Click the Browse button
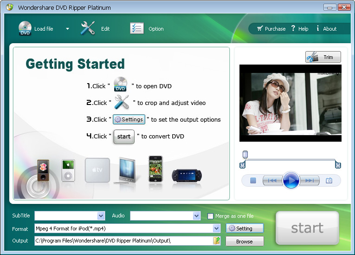 245,242
